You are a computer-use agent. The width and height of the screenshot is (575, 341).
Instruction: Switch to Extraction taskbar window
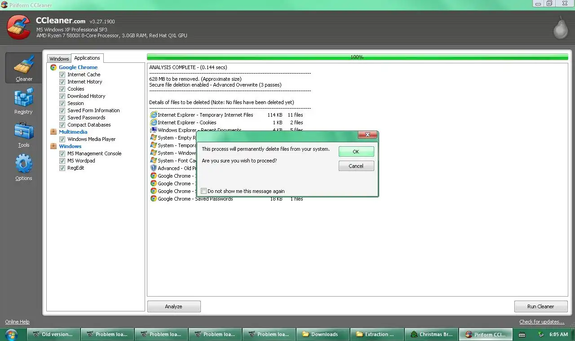[377, 334]
